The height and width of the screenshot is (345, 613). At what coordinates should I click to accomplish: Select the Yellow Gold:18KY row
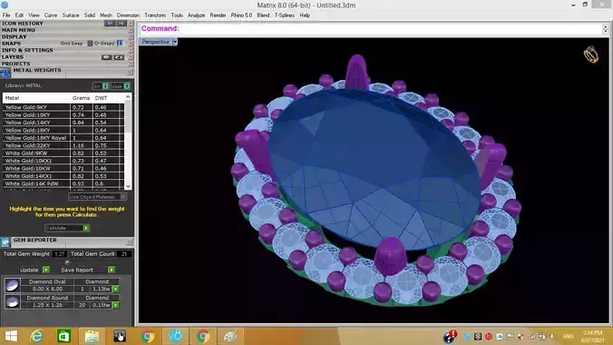click(63, 130)
